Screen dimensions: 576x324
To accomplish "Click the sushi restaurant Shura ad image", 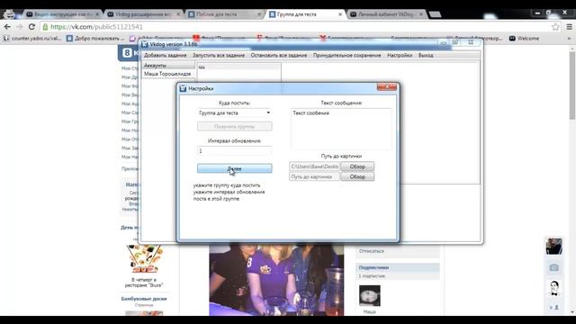I will point(144,259).
